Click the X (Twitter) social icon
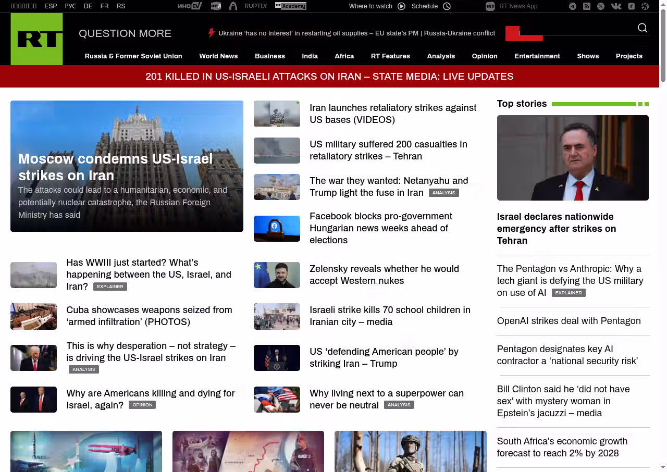The width and height of the screenshot is (667, 472). (601, 6)
